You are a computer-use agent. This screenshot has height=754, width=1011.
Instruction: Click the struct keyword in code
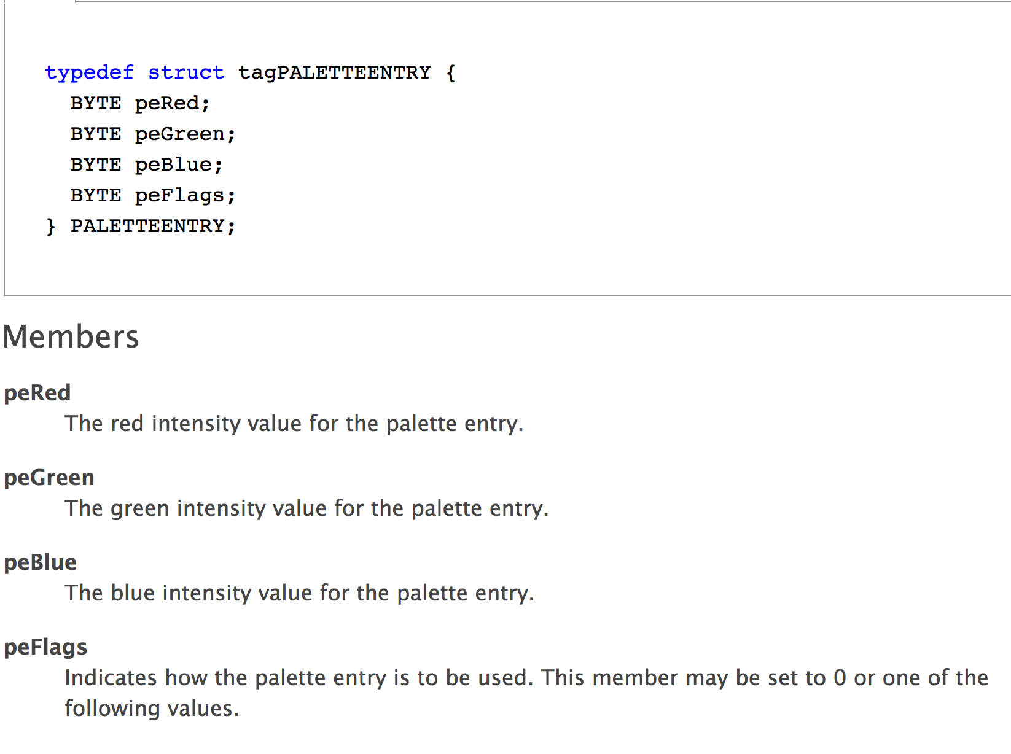point(185,72)
